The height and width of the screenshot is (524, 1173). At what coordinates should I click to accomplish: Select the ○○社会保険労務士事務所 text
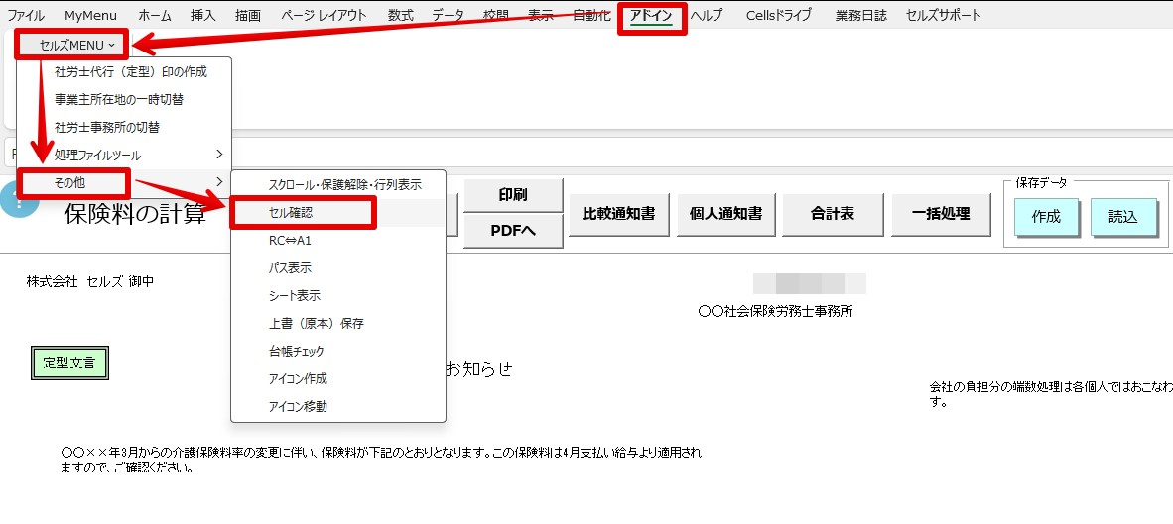[775, 311]
